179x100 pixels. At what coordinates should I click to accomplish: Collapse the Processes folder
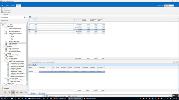[3, 47]
